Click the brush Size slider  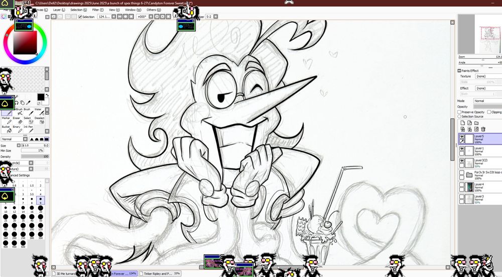(x=35, y=146)
